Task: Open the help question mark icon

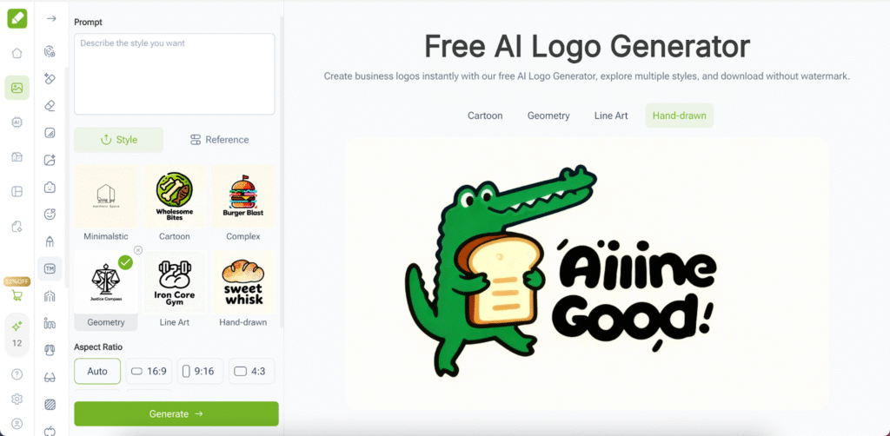Action: click(17, 374)
